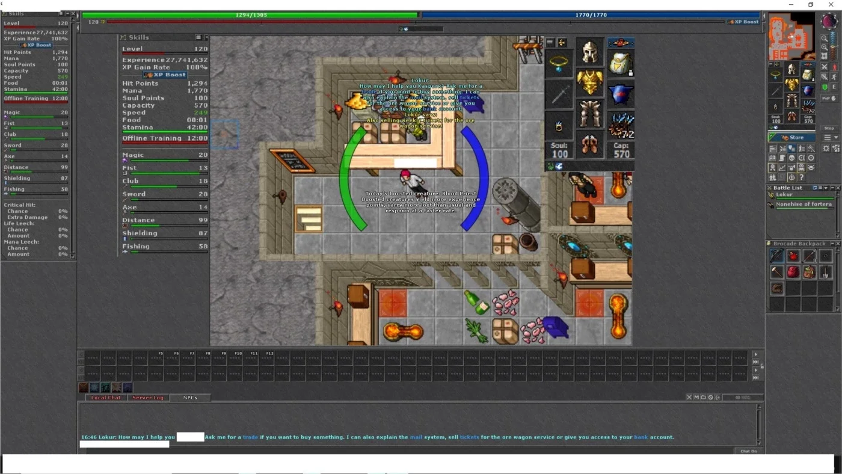Open the Battle List dropdown arrow
The width and height of the screenshot is (842, 474).
pyautogui.click(x=826, y=188)
